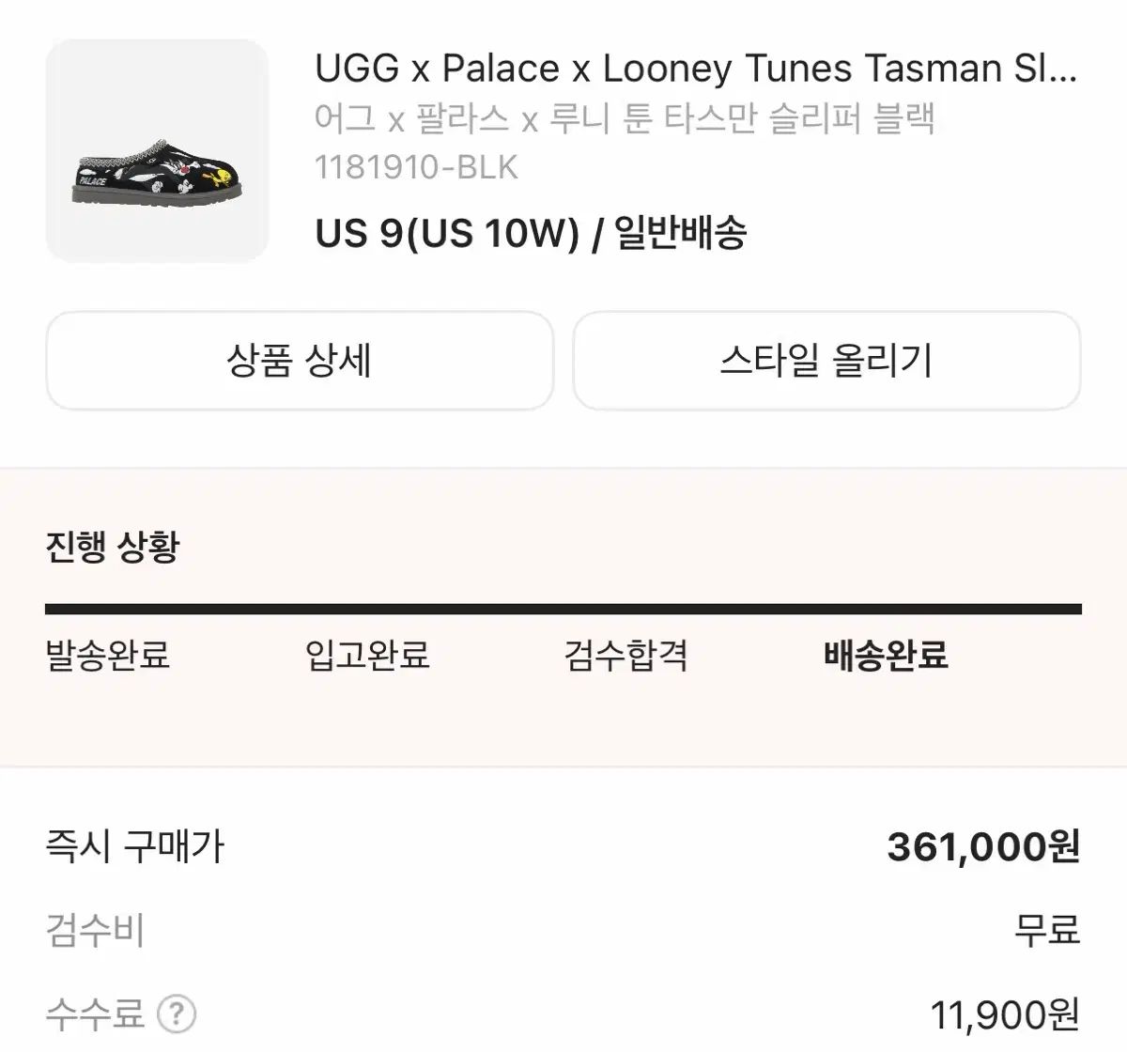Click the 상품 상세 button
The image size is (1127, 1052).
pyautogui.click(x=300, y=361)
